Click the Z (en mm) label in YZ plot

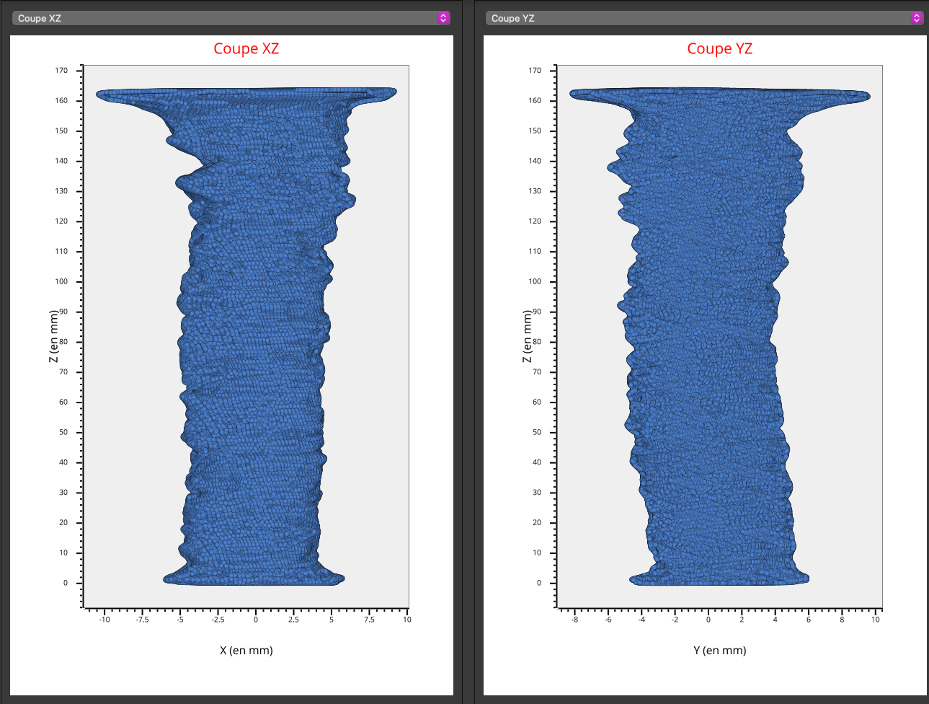coord(527,336)
